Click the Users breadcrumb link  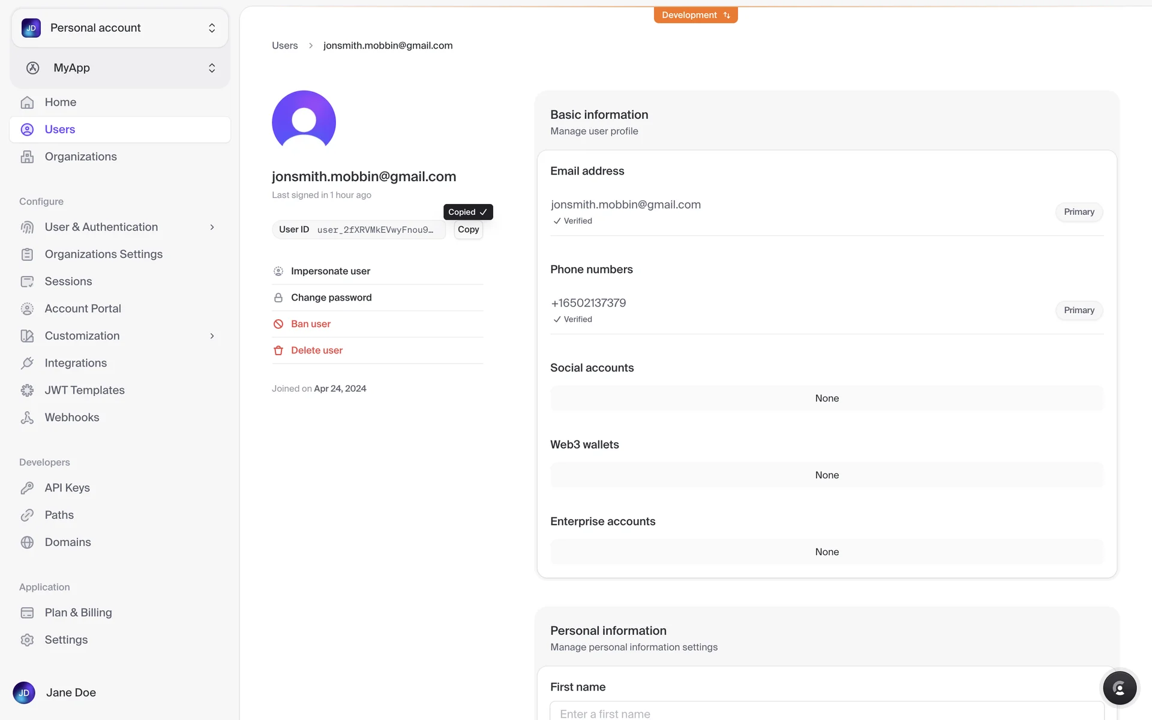tap(284, 46)
